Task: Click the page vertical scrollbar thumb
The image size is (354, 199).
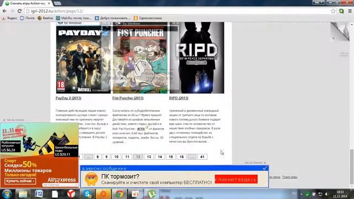Action: [x=352, y=166]
